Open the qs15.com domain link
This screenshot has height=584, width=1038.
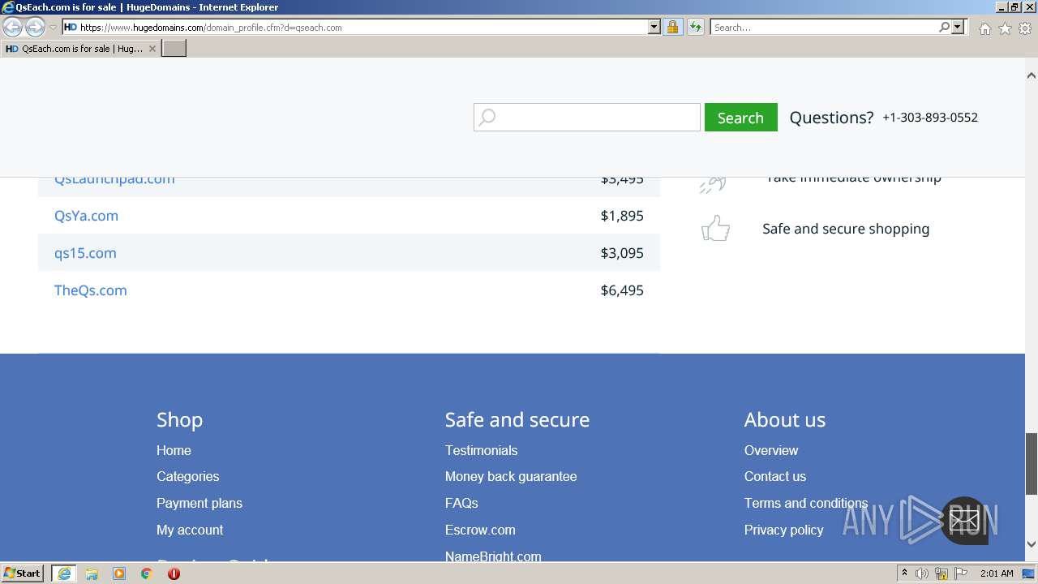85,253
